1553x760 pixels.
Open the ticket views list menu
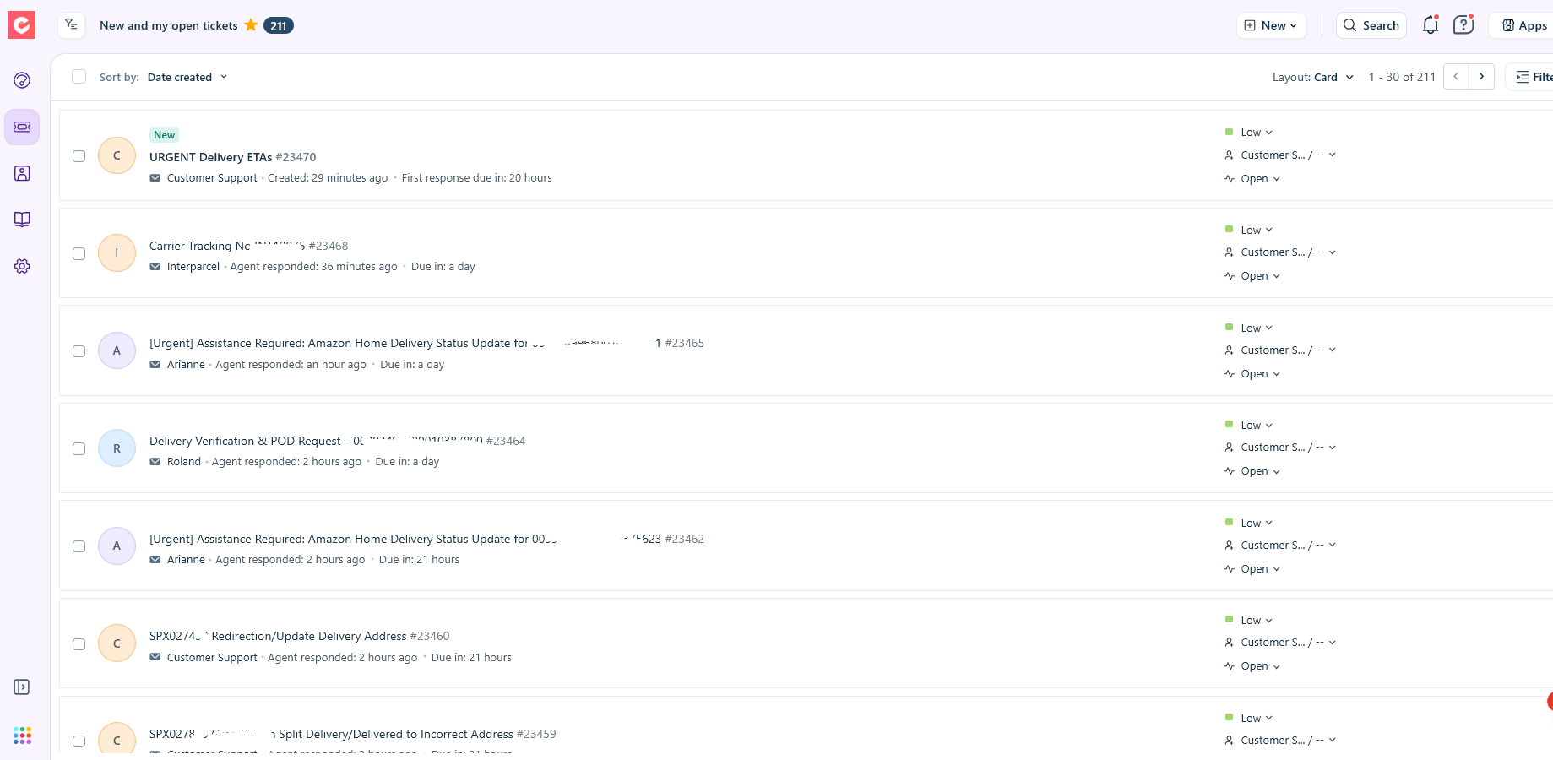(x=72, y=25)
